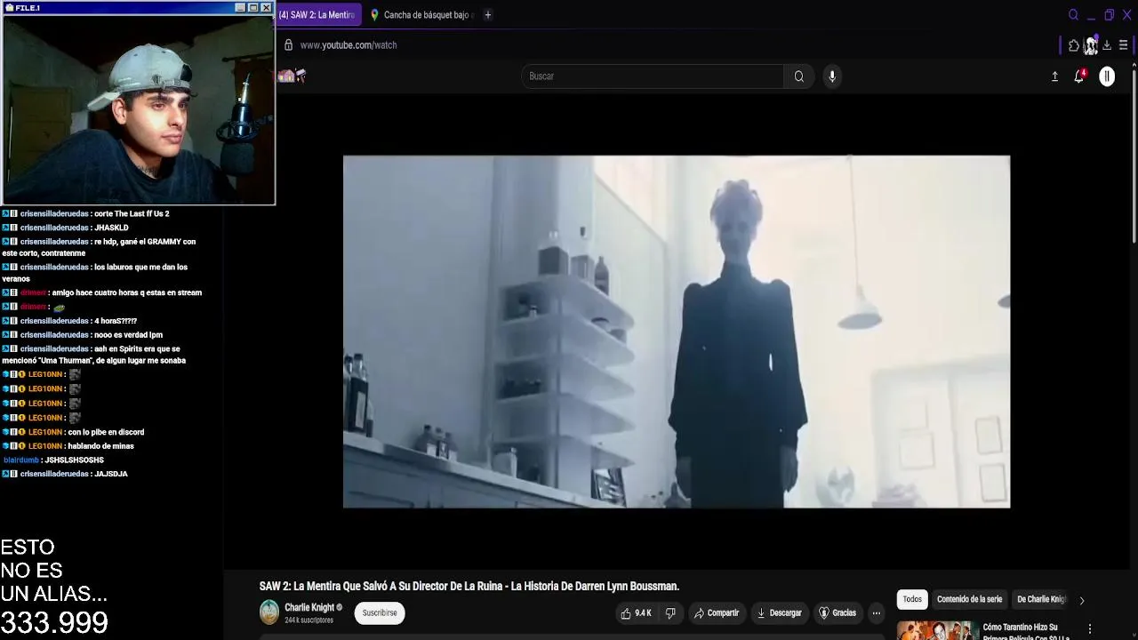Screen dimensions: 1138x640
Task: Open the YouTube account avatar menu
Action: (x=1107, y=76)
